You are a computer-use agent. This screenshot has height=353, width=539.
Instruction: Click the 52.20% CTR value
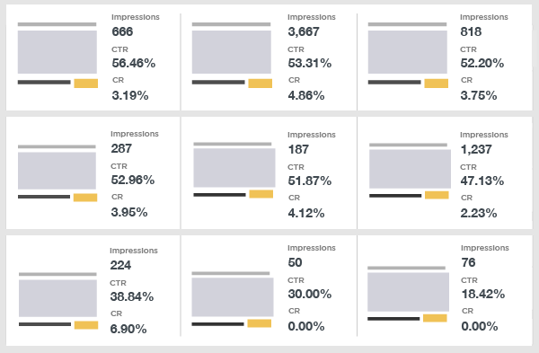coord(482,63)
